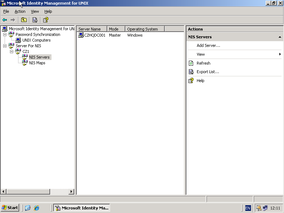284x213 pixels.
Task: Open the Action menu
Action: pos(20,11)
